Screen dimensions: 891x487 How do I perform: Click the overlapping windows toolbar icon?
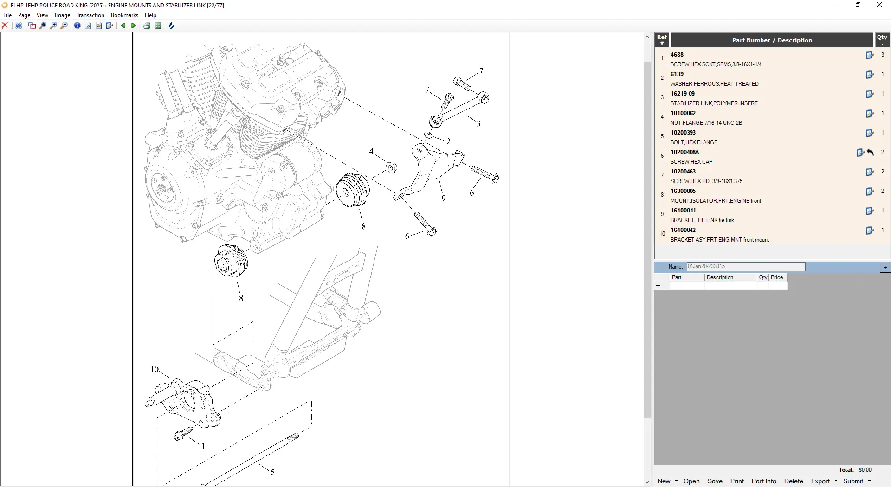point(32,26)
